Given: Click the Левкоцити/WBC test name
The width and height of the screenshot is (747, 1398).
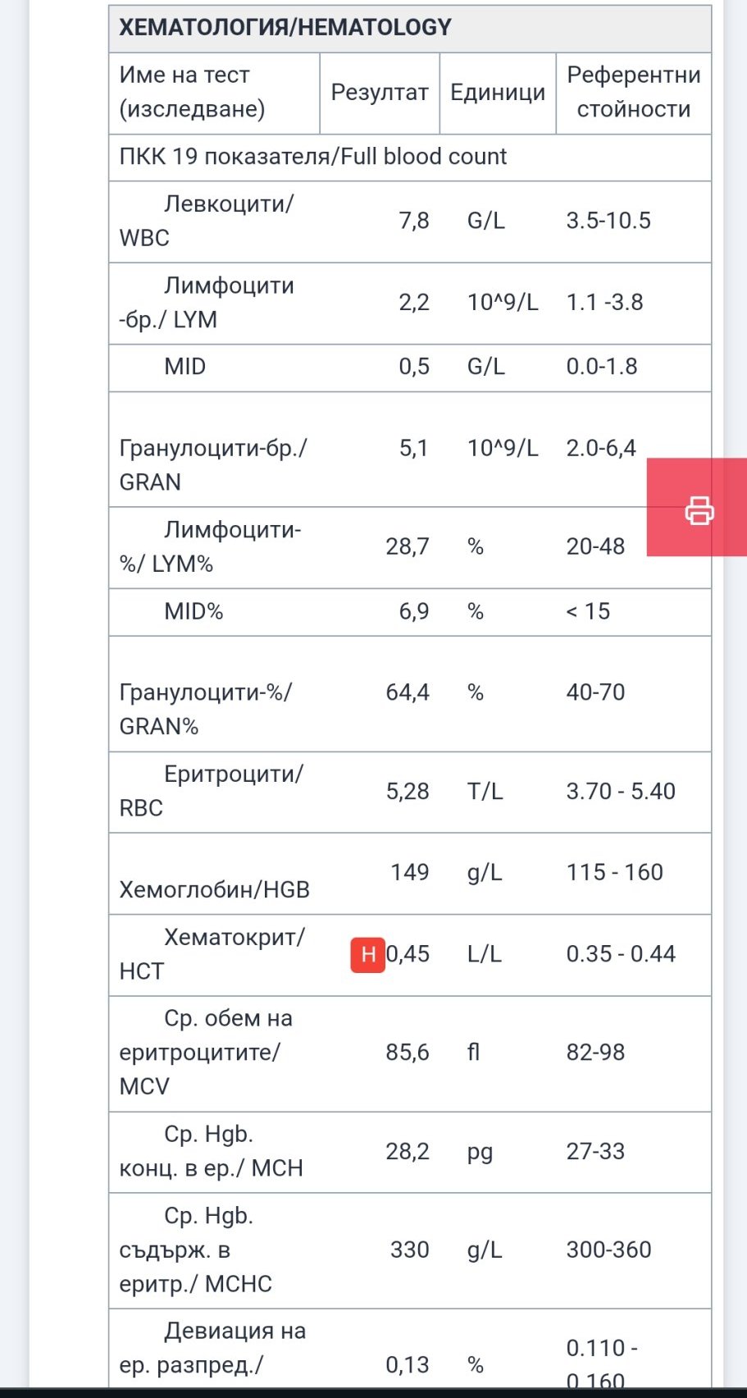Looking at the screenshot, I should pos(205,221).
